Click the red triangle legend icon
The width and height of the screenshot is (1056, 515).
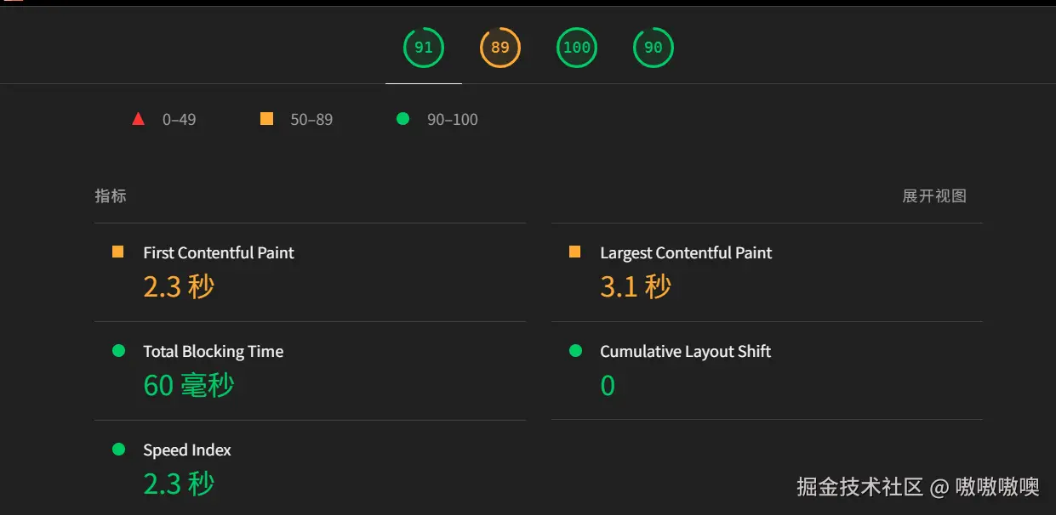coord(139,119)
